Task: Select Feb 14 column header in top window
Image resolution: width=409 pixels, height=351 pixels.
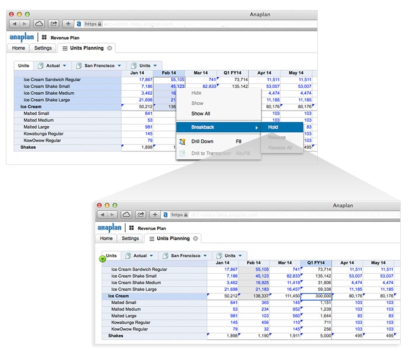Action: point(169,73)
